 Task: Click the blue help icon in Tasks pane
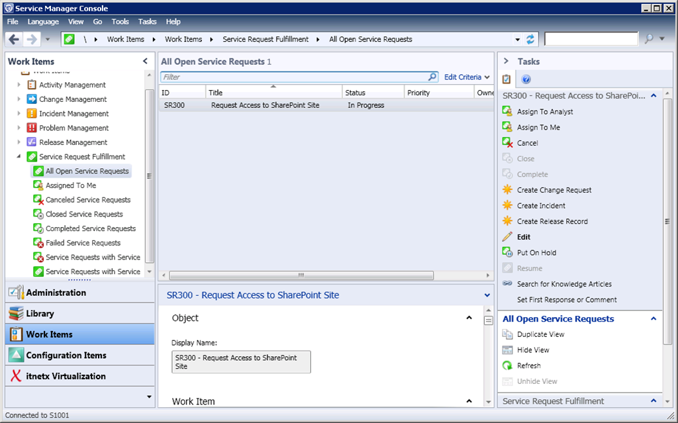point(526,79)
